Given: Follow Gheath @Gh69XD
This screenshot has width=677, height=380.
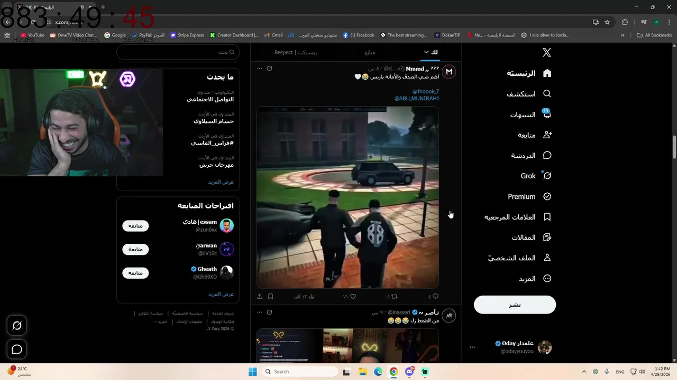Looking at the screenshot, I should pyautogui.click(x=135, y=273).
